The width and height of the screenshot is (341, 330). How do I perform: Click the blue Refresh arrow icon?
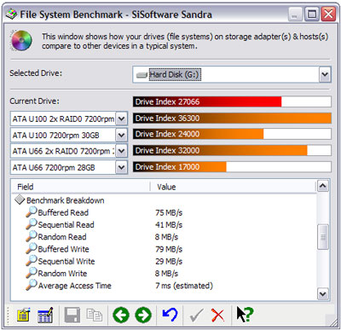tap(170, 315)
